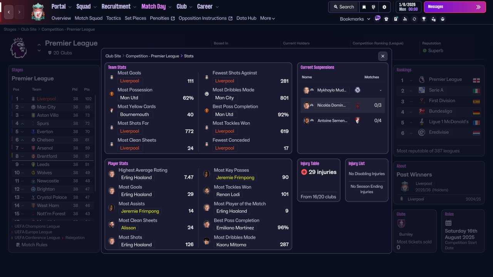Click the staff bookmark shortcut icon
493x277 pixels.
[x=433, y=19]
